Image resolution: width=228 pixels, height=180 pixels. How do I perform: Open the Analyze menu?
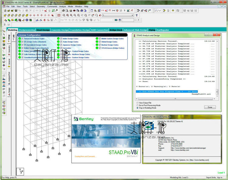63,7
